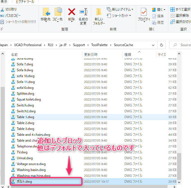
Task: Click the Cut (切り取り) scissors icon
Action: [2, 9]
